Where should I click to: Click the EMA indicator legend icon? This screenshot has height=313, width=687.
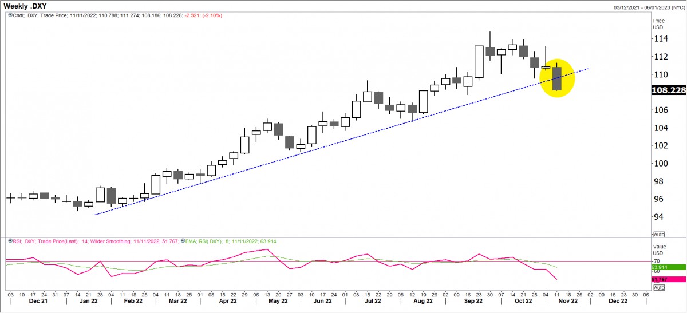[x=181, y=241]
